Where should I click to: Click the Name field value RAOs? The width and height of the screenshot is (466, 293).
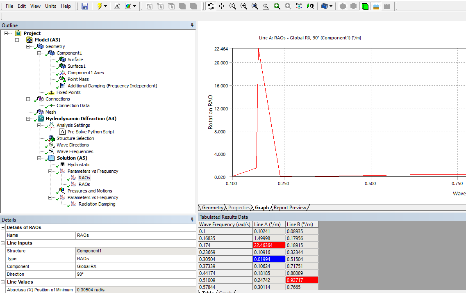pos(83,235)
